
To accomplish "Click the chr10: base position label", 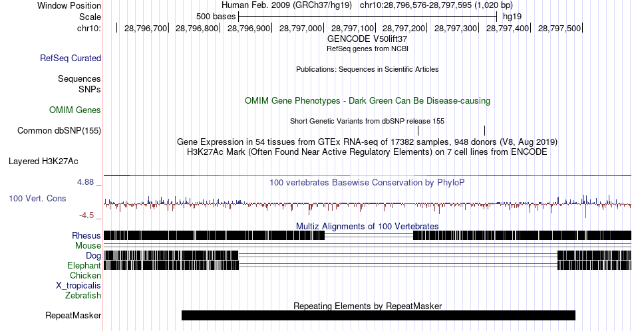I will 89,28.
